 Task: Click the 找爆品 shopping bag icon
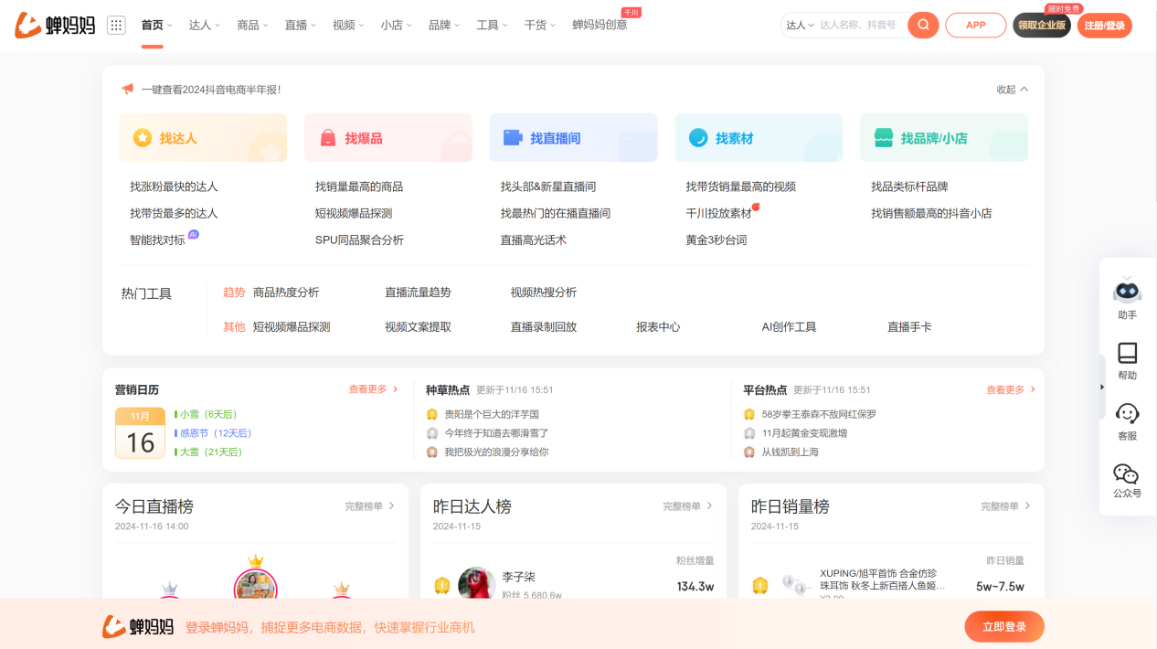click(x=328, y=138)
